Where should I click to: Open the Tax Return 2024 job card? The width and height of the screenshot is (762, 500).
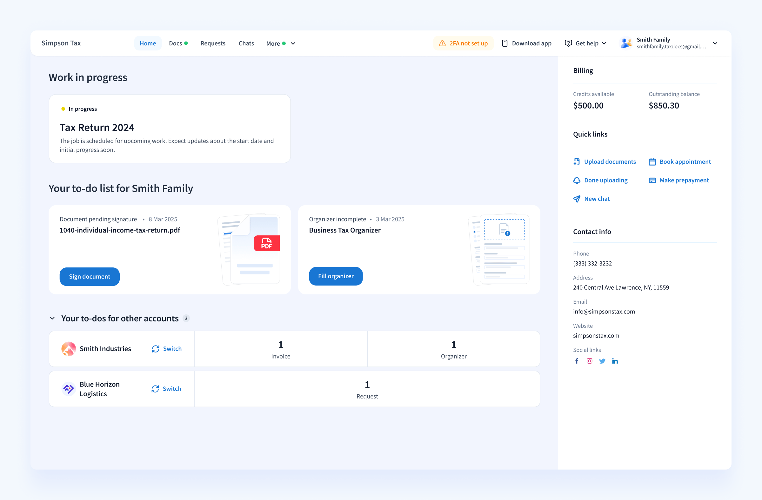[x=170, y=129]
